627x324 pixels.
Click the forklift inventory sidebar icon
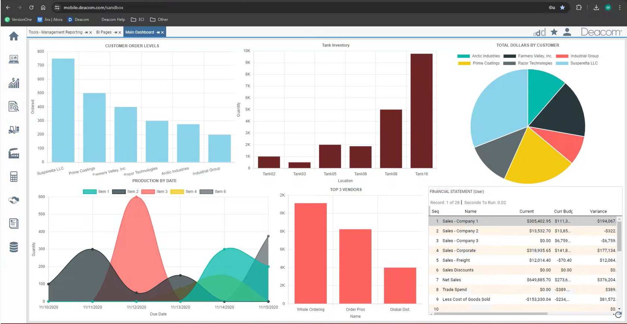point(14,130)
